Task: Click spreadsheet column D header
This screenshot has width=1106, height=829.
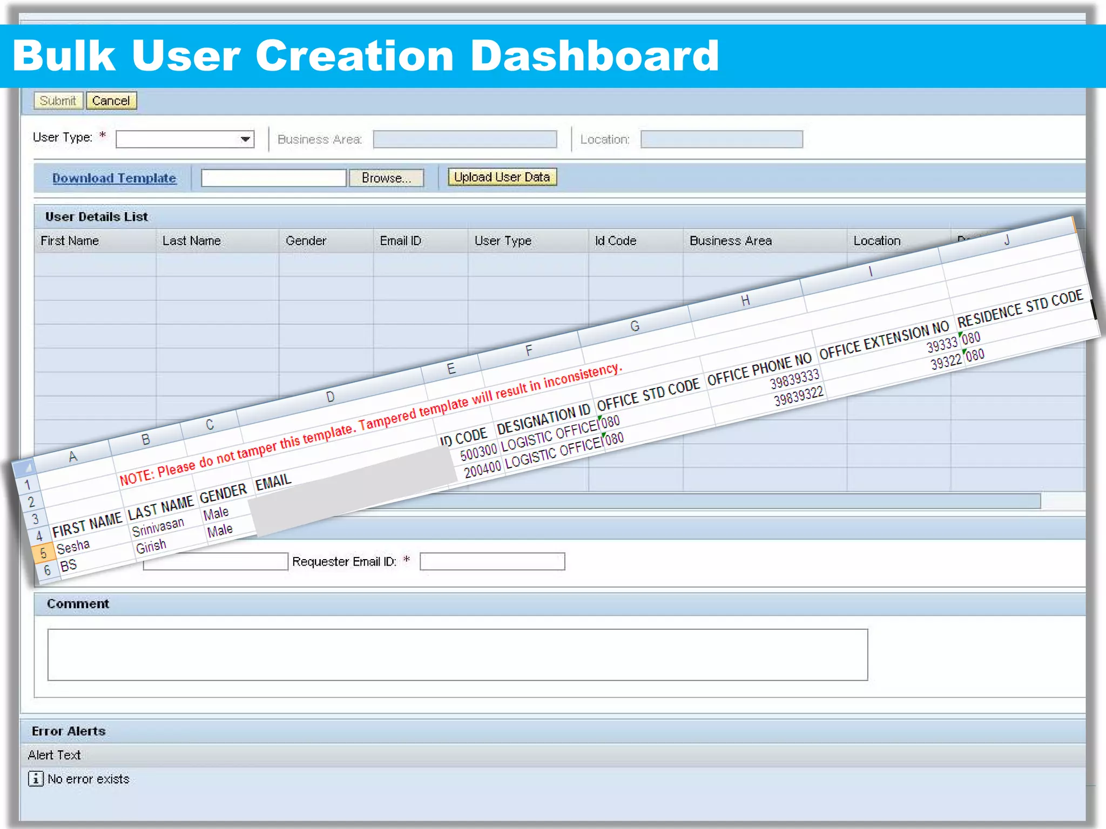Action: click(x=331, y=397)
